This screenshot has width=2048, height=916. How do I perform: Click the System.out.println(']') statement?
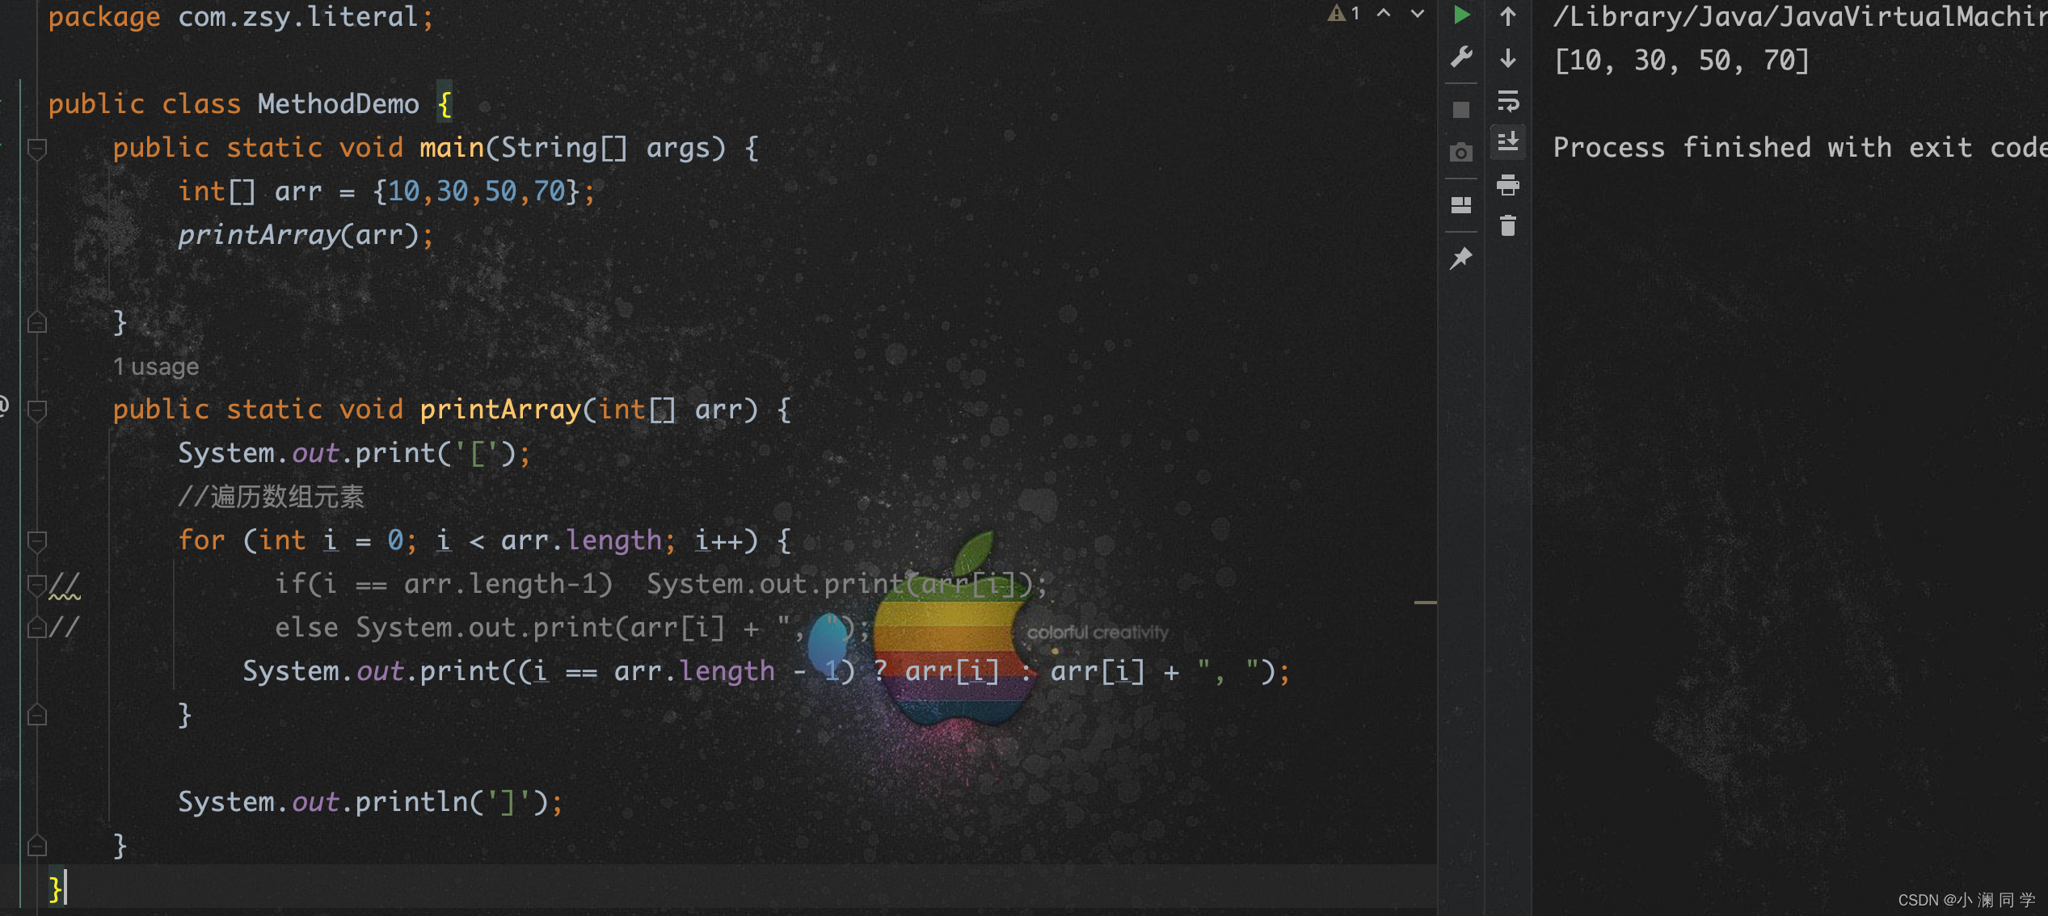coord(370,802)
